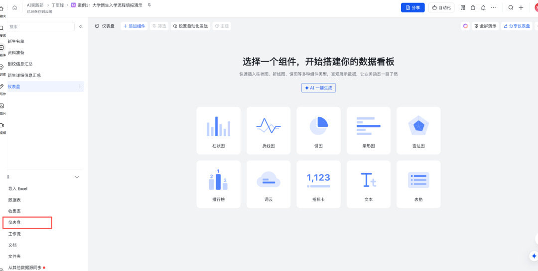The image size is (538, 271).
Task: Click the AI 一键生成 button
Action: (318, 88)
